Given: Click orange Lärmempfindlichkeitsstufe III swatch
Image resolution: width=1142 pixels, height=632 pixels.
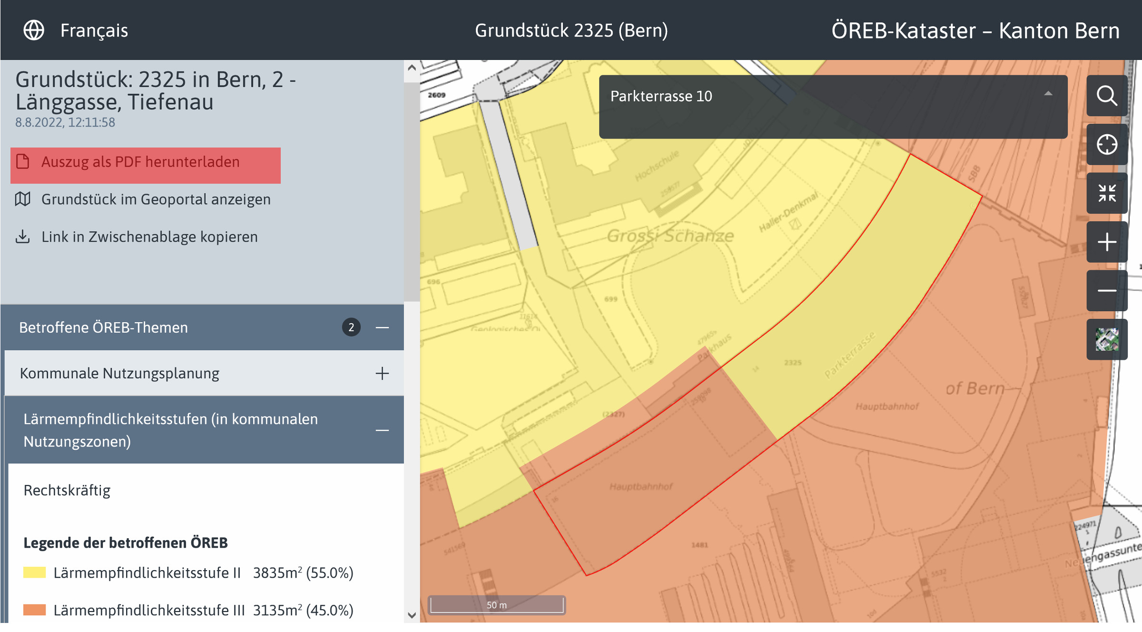Looking at the screenshot, I should (x=35, y=610).
